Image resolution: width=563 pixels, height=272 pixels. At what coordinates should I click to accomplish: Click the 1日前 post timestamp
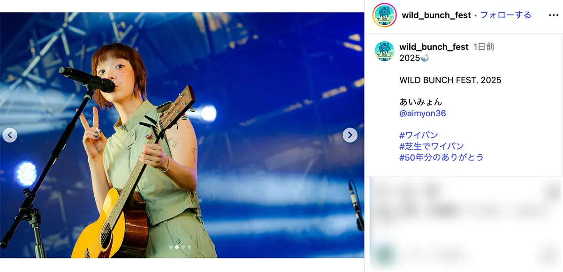point(484,47)
